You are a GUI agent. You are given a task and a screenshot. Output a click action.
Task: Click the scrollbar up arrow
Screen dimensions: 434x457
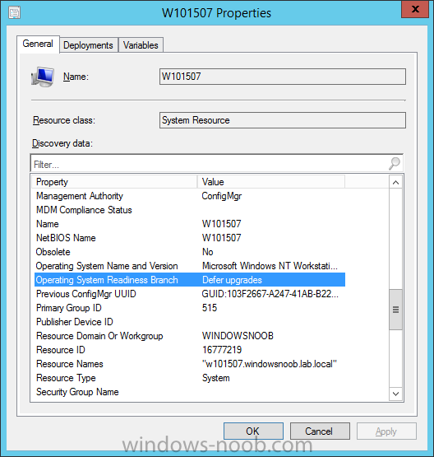coord(395,183)
